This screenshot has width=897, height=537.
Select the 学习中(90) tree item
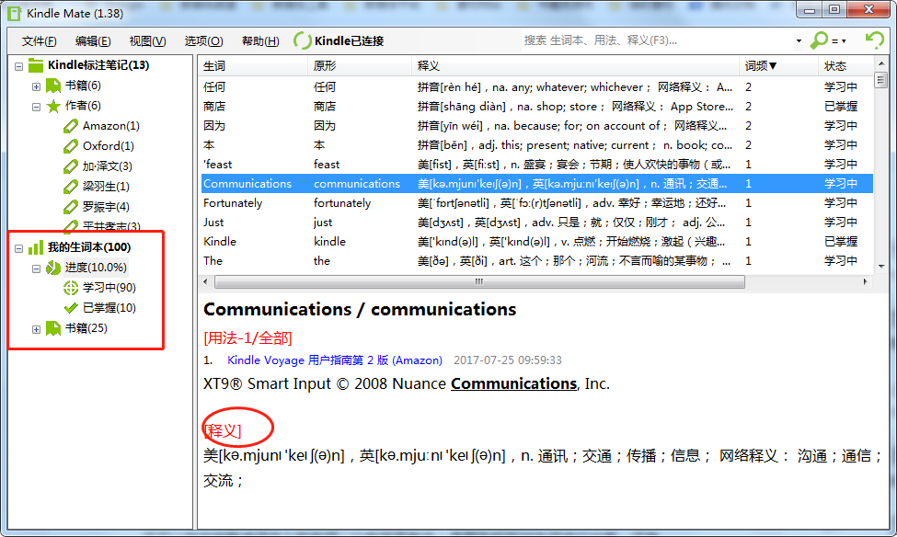(x=109, y=288)
